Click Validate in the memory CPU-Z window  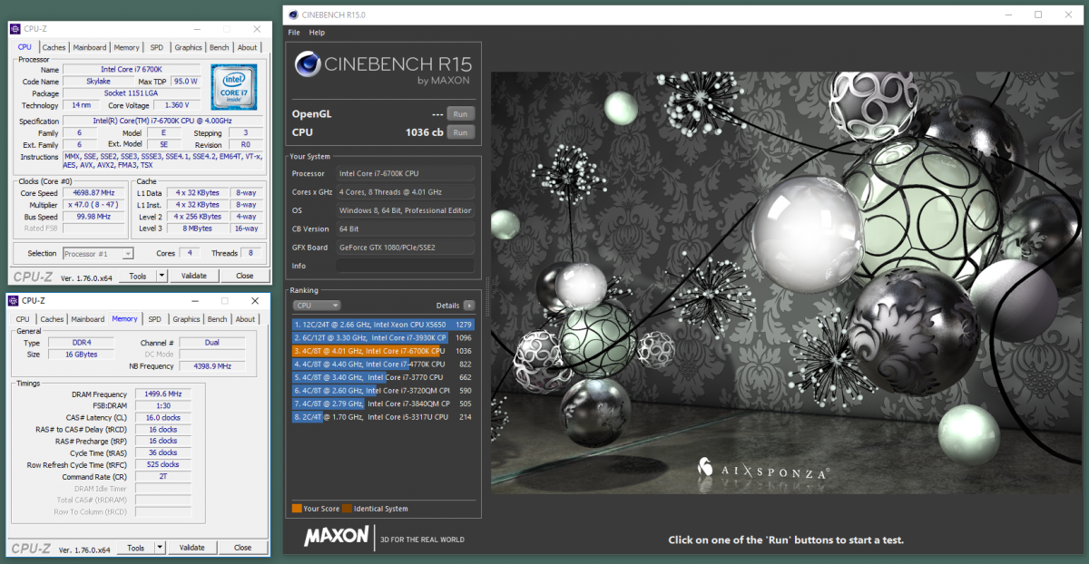pos(191,548)
